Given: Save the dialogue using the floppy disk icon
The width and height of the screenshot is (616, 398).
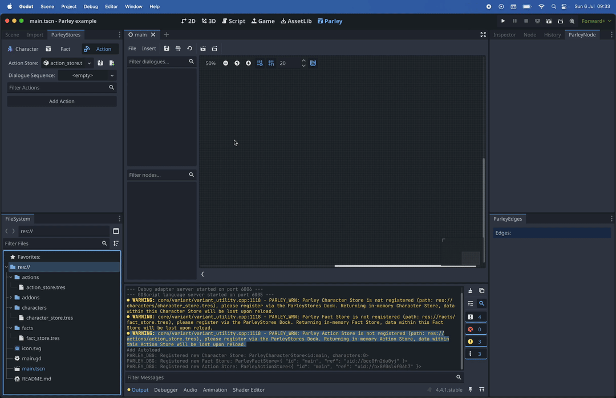Looking at the screenshot, I should point(167,48).
